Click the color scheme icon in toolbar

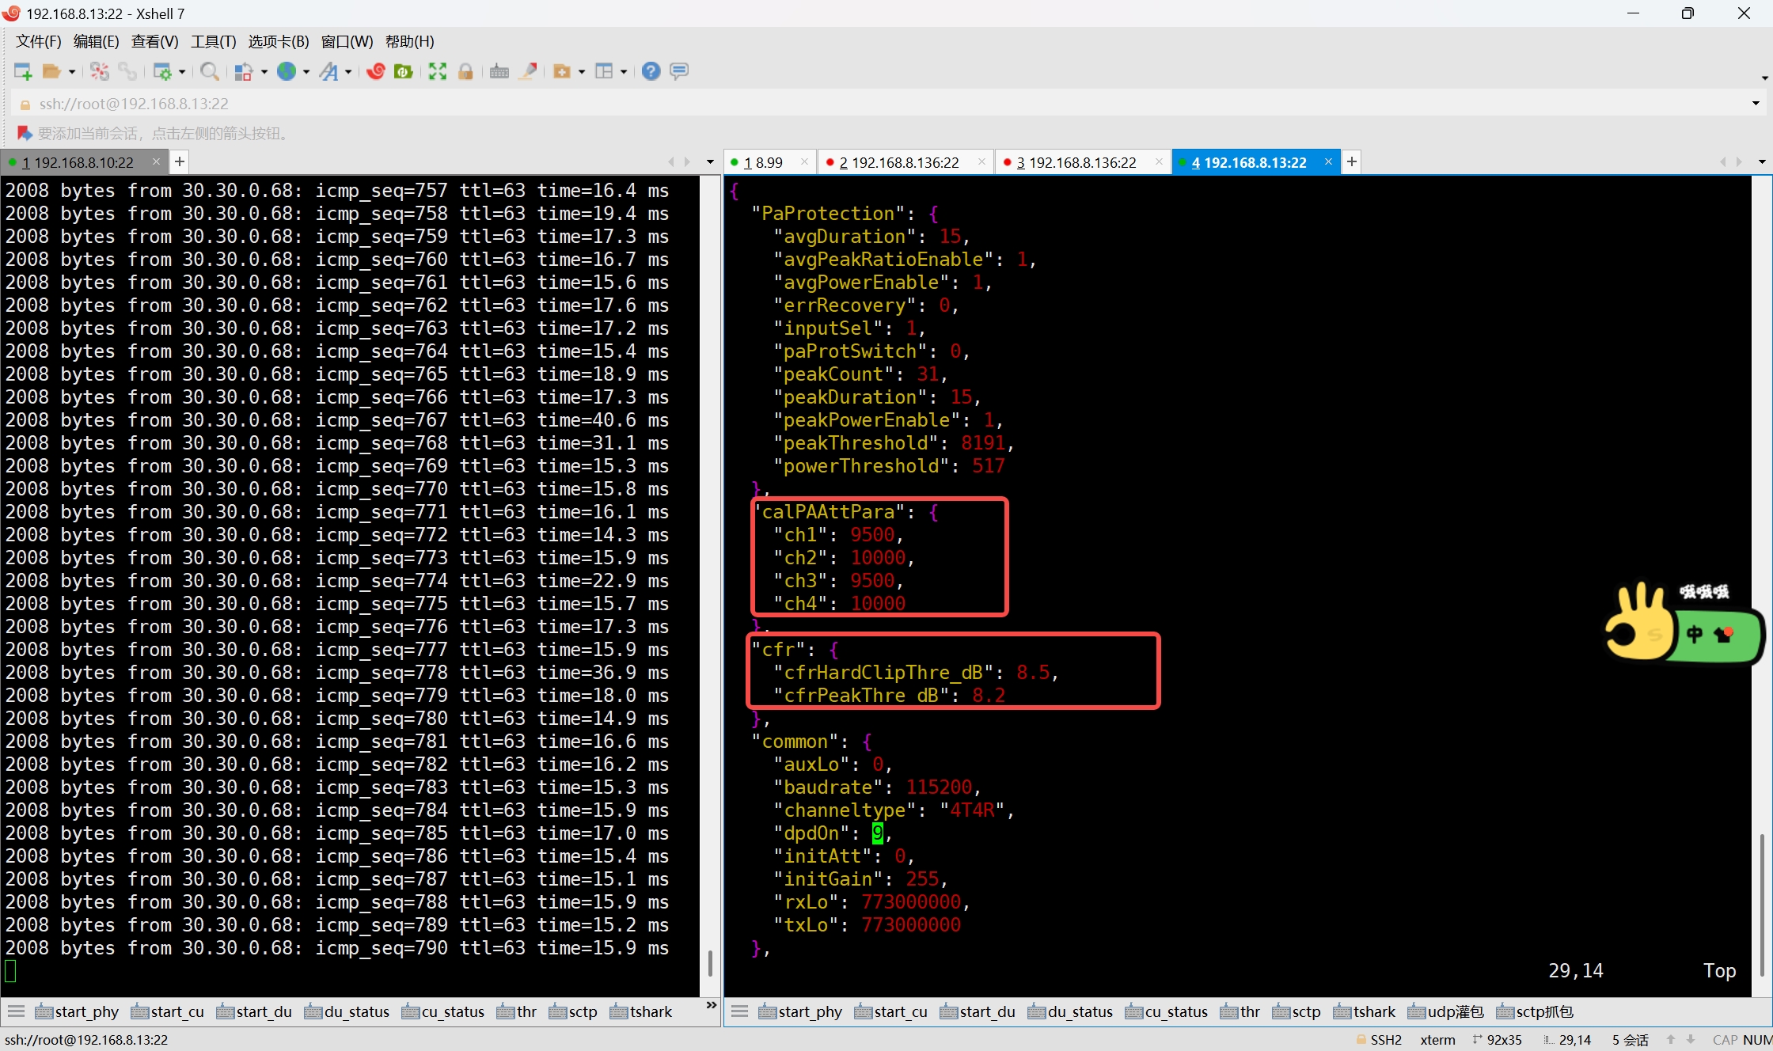pos(244,72)
